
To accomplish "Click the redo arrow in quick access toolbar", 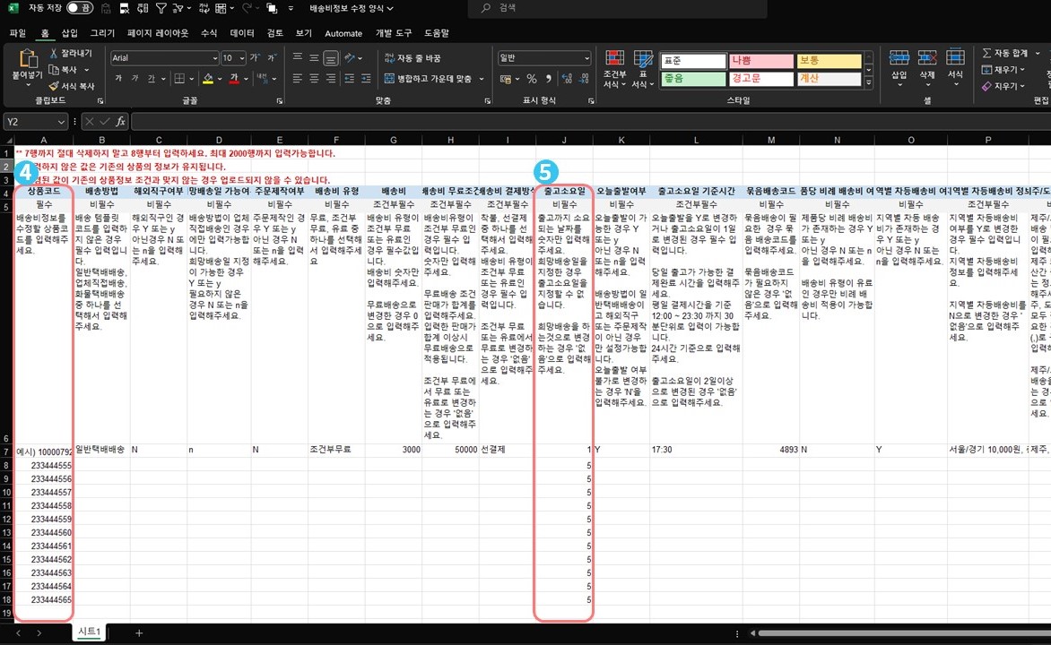I will tap(247, 8).
